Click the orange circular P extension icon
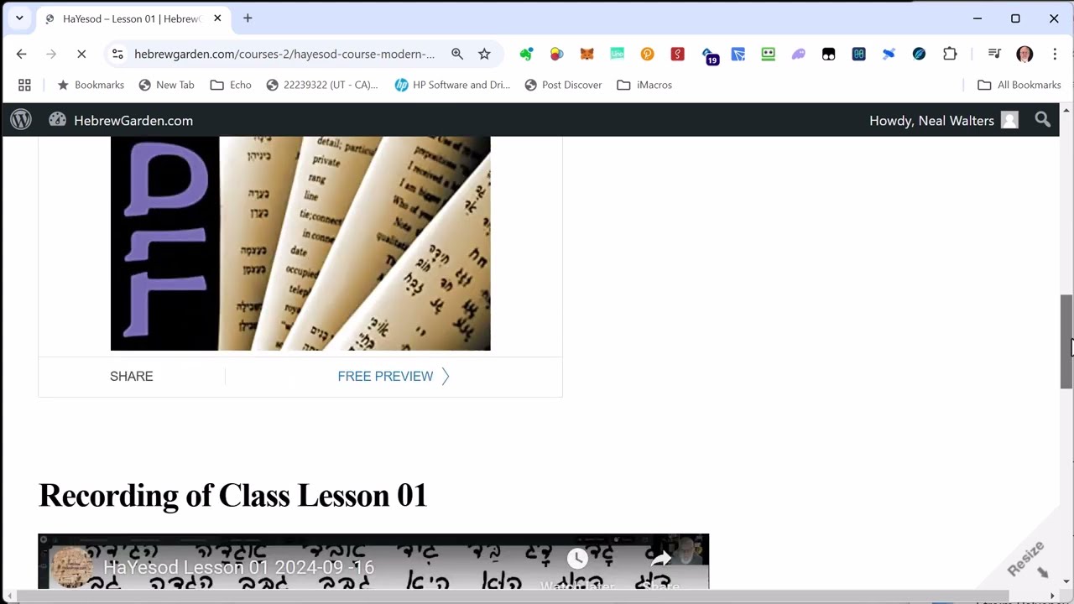 (647, 54)
